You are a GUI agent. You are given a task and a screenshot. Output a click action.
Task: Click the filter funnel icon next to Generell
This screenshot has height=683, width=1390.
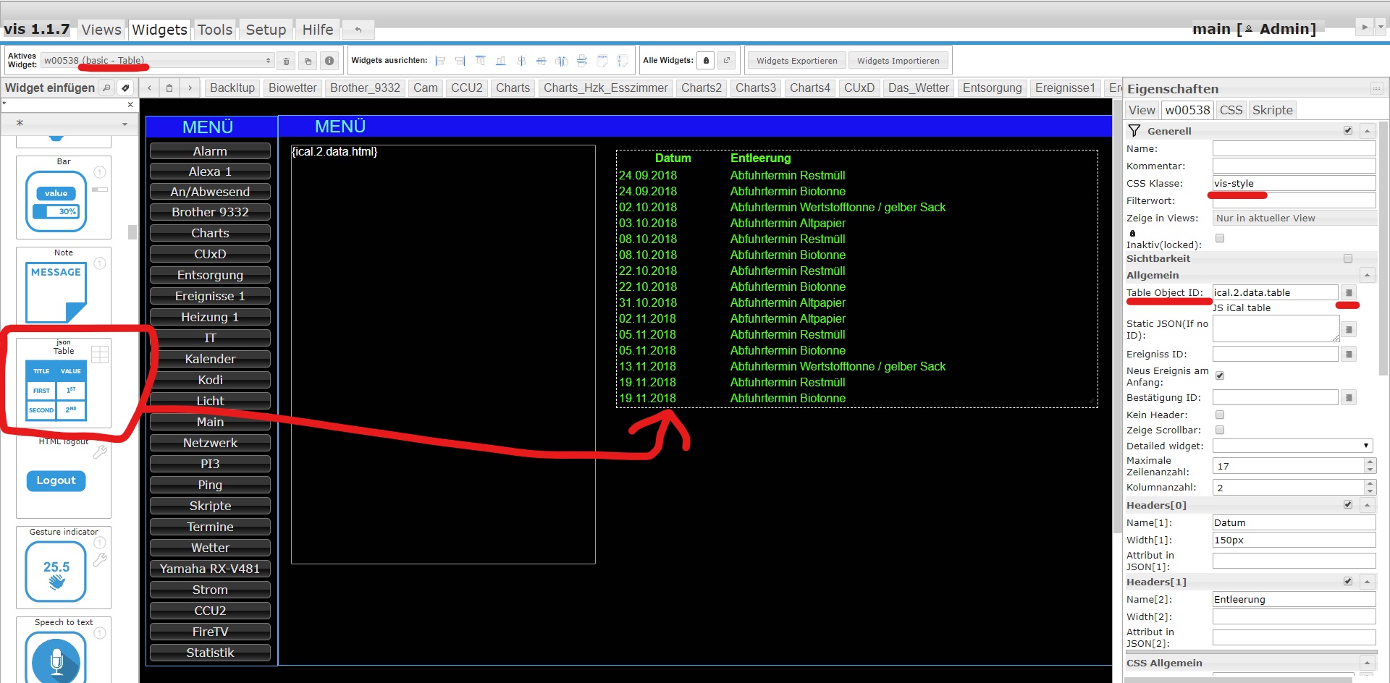1134,131
